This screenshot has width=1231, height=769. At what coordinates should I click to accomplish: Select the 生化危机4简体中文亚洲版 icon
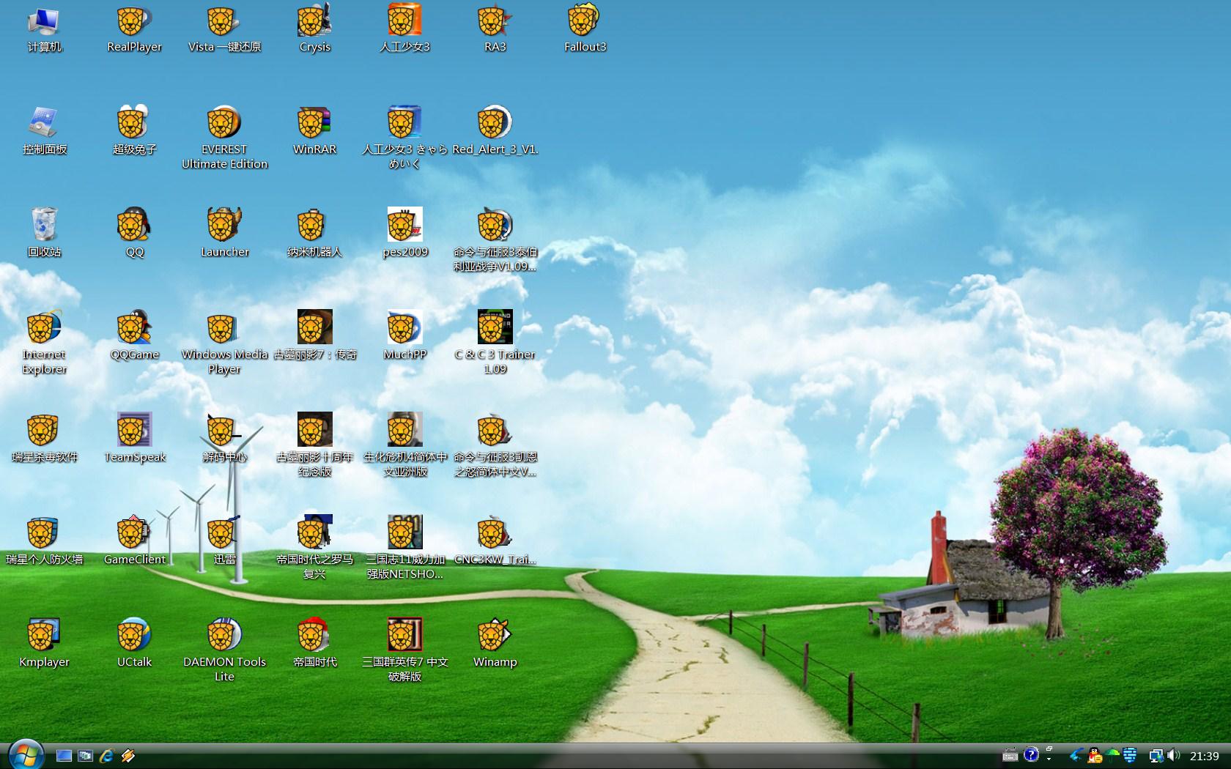tap(404, 446)
